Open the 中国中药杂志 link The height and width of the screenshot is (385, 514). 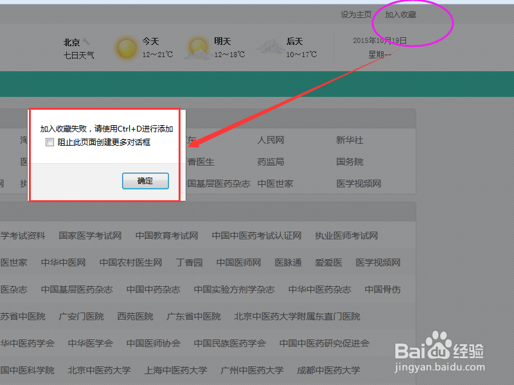pos(154,289)
